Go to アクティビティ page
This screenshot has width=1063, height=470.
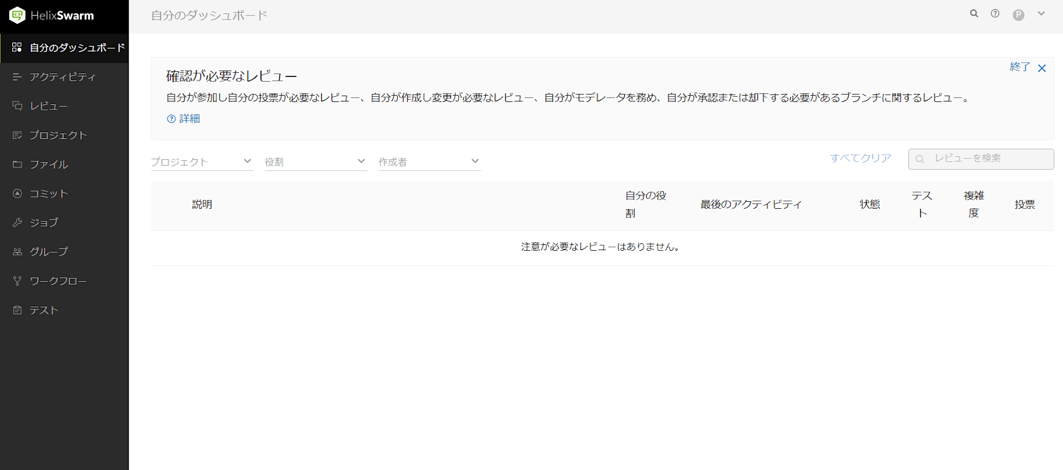coord(64,77)
